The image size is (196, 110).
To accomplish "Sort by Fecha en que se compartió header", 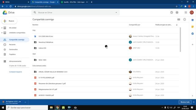I will pos(164,25).
